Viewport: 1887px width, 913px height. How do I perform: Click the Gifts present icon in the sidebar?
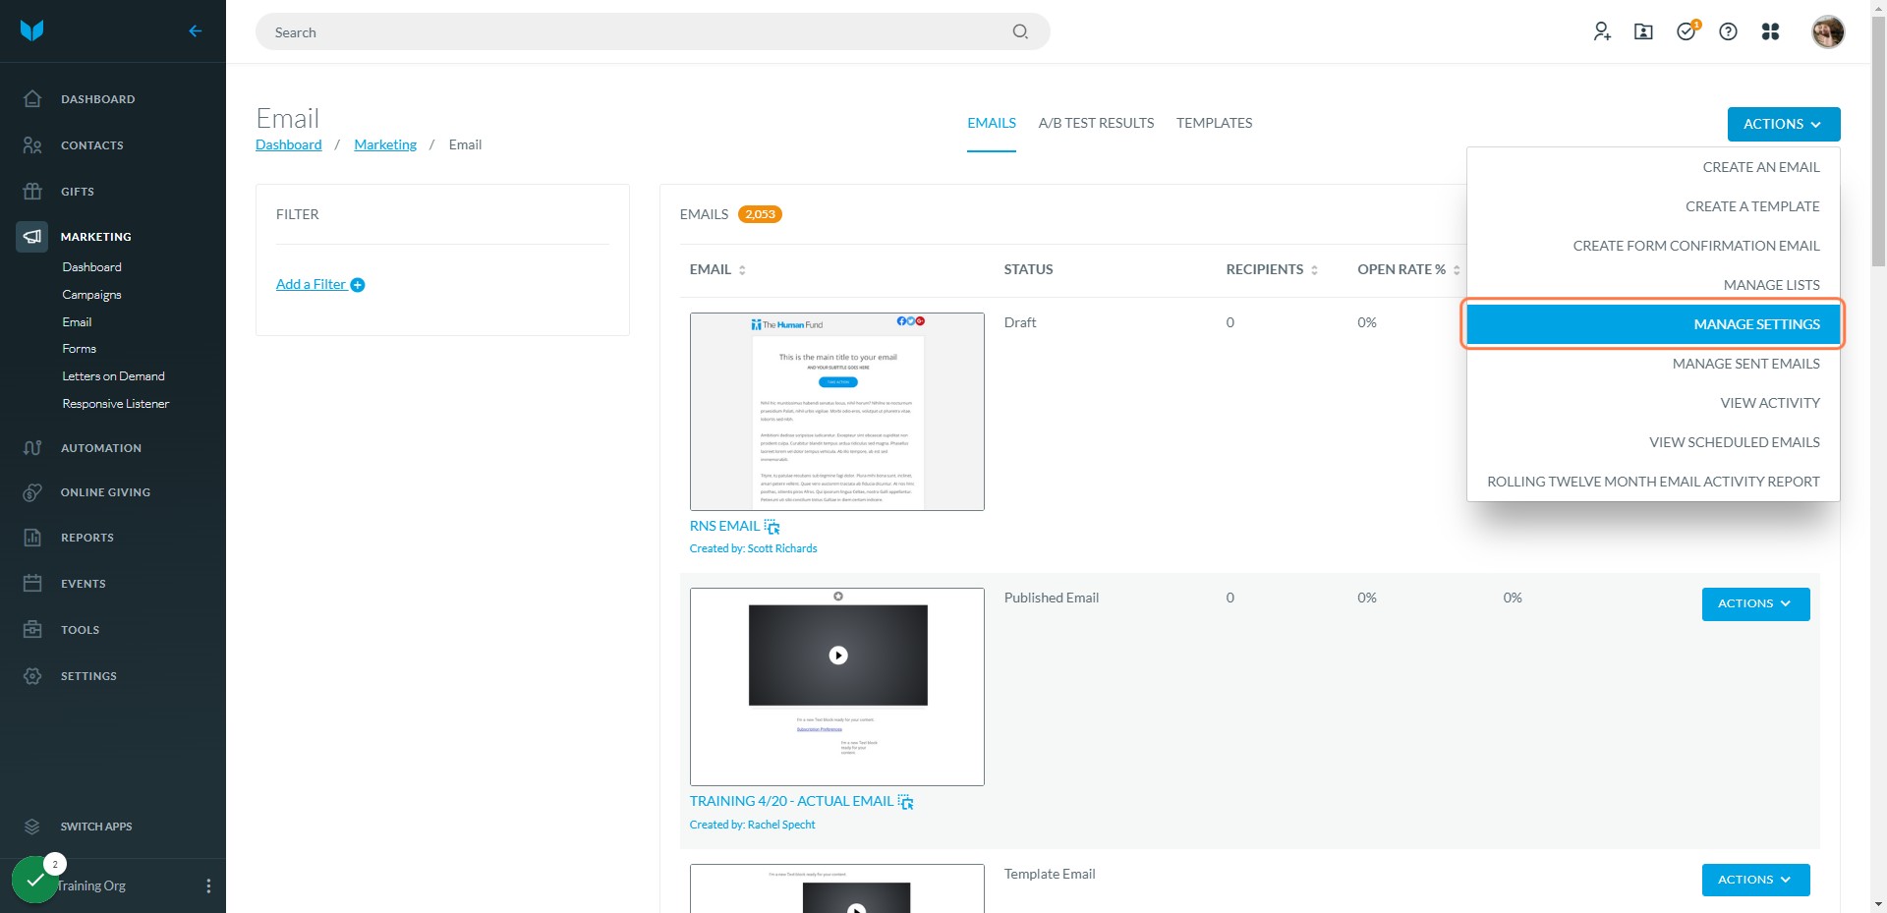pyautogui.click(x=32, y=191)
